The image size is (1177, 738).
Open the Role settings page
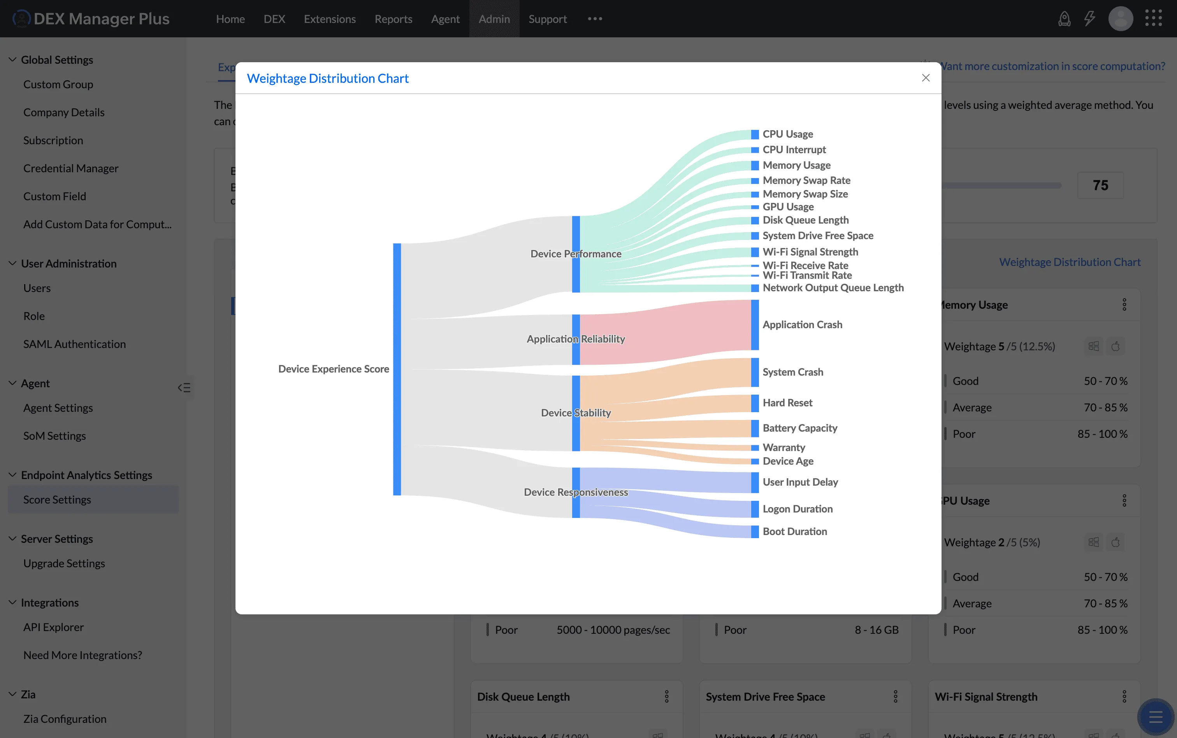[34, 316]
